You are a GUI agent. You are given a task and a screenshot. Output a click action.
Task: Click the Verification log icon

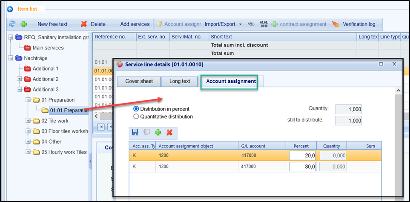335,24
